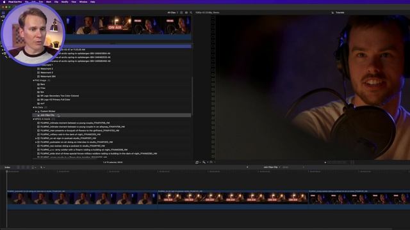Open the Select tool dropdown in timeline
The image size is (410, 230).
pyautogui.click(x=42, y=167)
